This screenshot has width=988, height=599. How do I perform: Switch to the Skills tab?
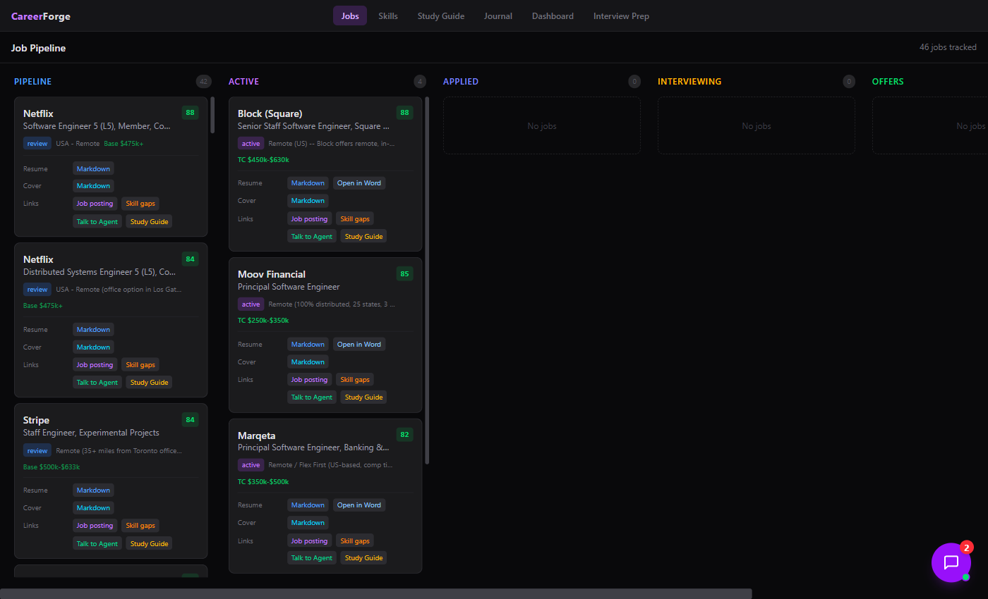click(387, 16)
